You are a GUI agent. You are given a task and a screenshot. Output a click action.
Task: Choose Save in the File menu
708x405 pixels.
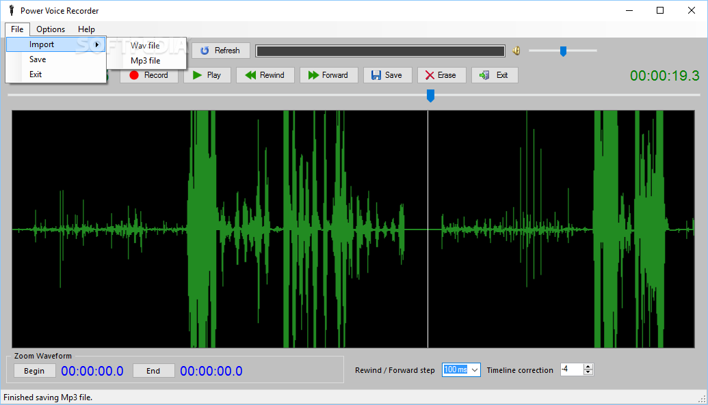56,59
